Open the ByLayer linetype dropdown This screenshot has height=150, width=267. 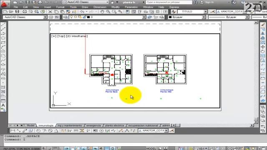[247, 17]
